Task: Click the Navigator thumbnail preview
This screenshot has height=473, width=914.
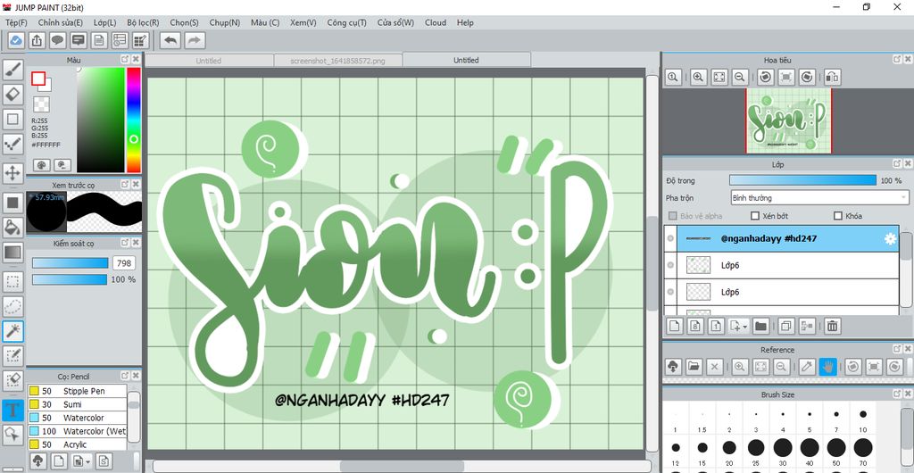Action: click(x=789, y=120)
